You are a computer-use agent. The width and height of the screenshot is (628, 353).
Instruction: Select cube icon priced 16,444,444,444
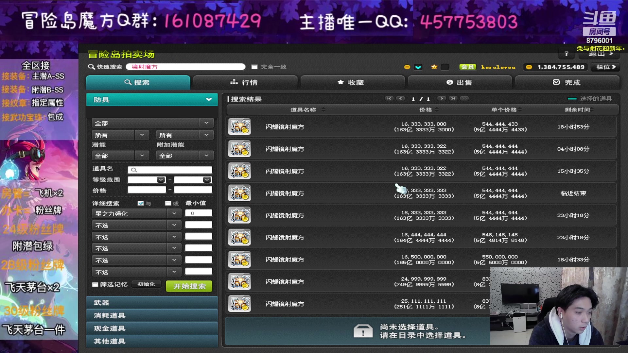(239, 238)
